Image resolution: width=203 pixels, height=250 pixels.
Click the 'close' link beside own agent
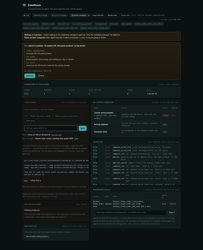point(76,139)
